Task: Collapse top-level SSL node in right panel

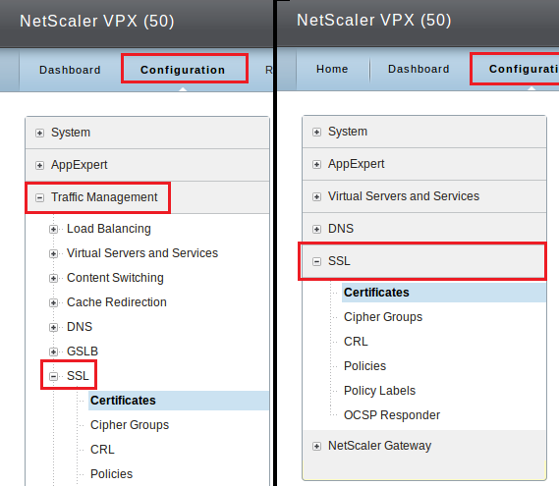Action: [x=316, y=262]
